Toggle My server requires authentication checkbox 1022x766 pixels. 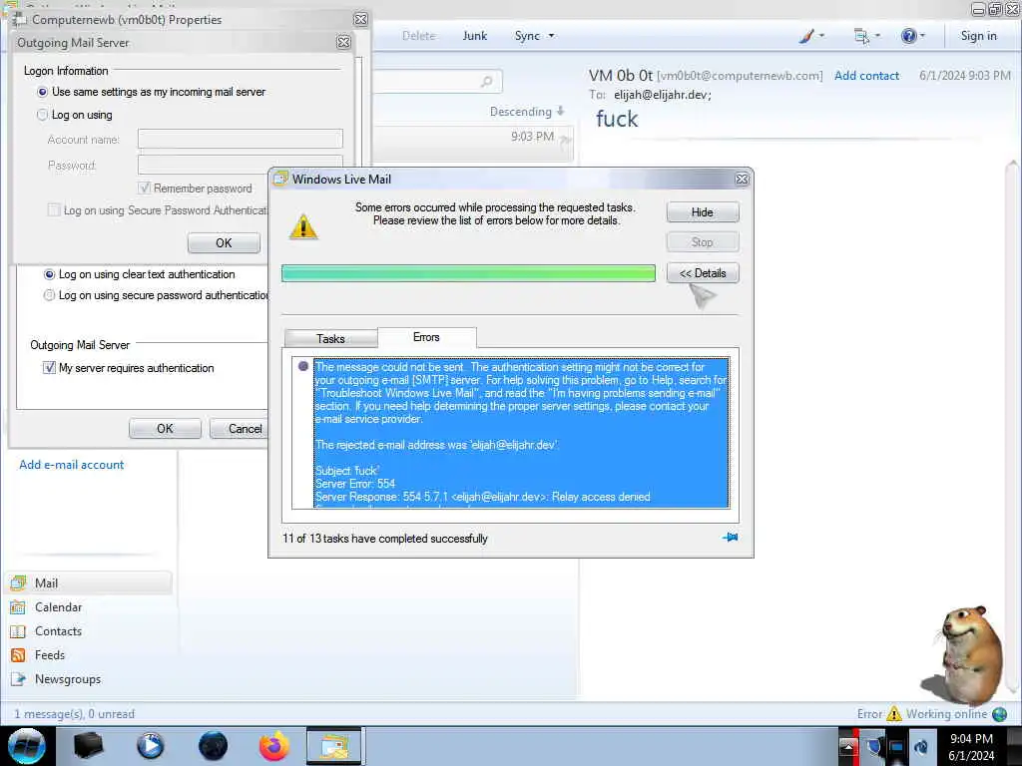pos(49,368)
